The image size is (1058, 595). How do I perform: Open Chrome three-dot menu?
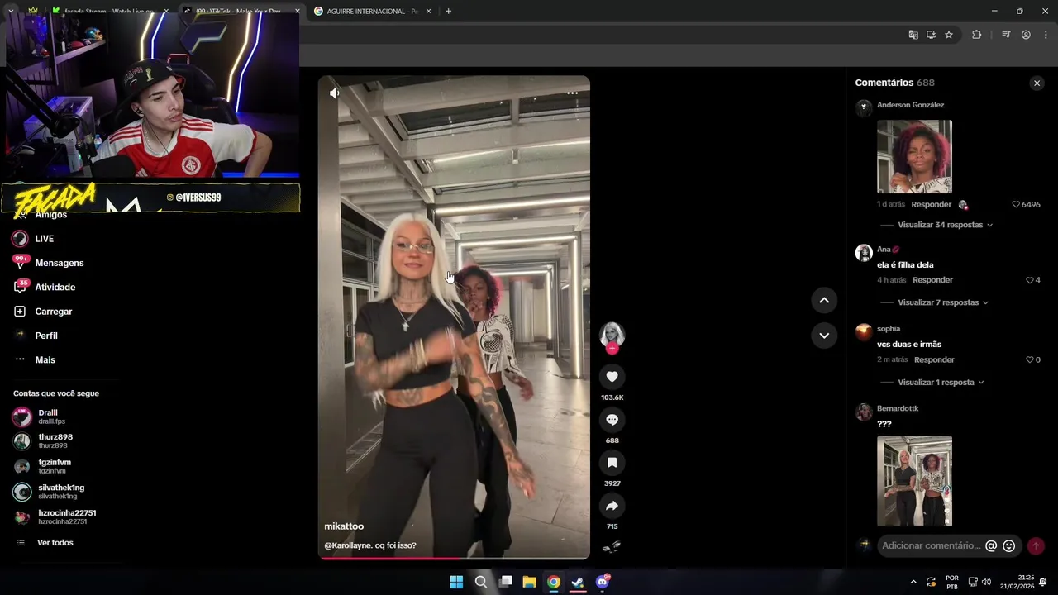pos(1046,35)
